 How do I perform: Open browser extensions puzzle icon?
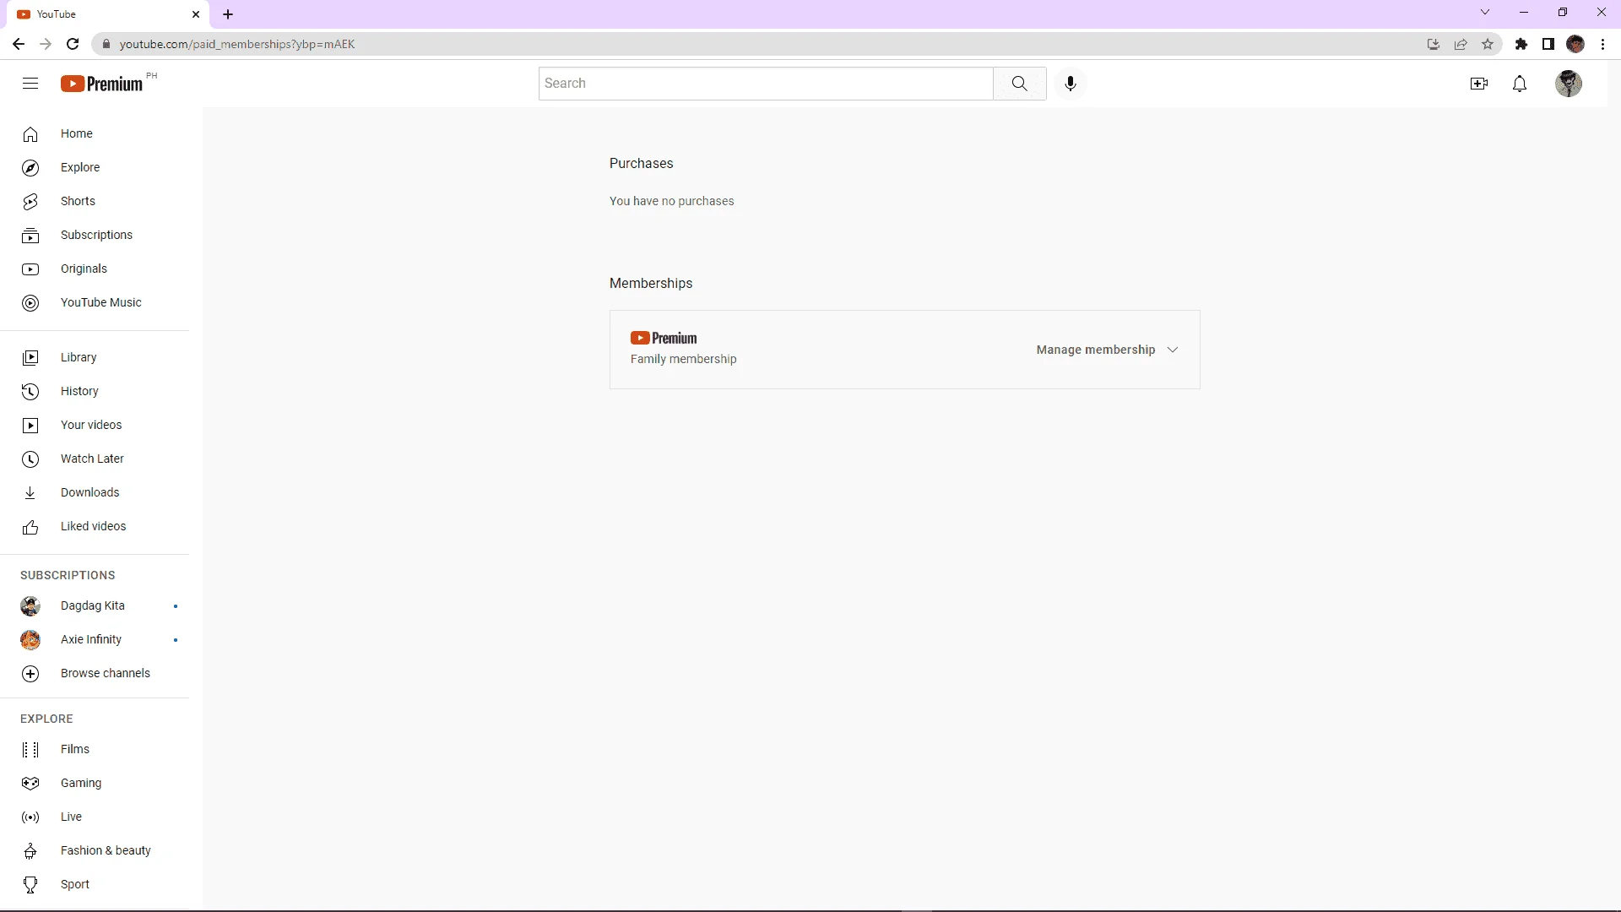[1521, 44]
